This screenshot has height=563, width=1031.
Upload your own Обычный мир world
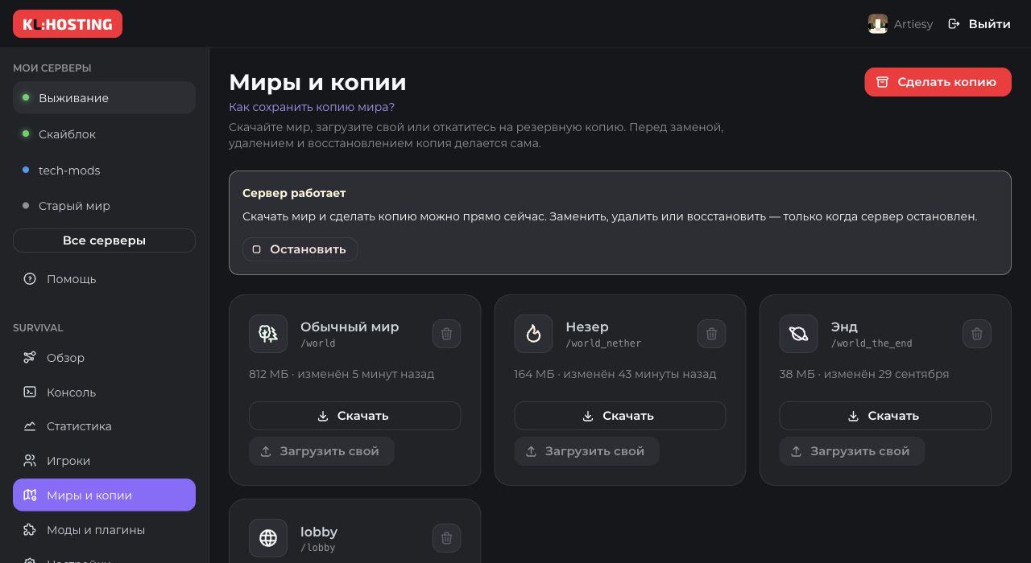tap(321, 451)
